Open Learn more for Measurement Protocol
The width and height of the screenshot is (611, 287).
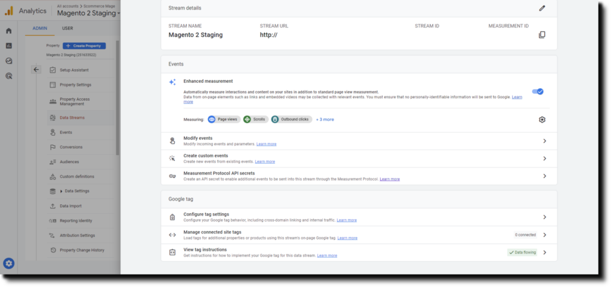(390, 179)
